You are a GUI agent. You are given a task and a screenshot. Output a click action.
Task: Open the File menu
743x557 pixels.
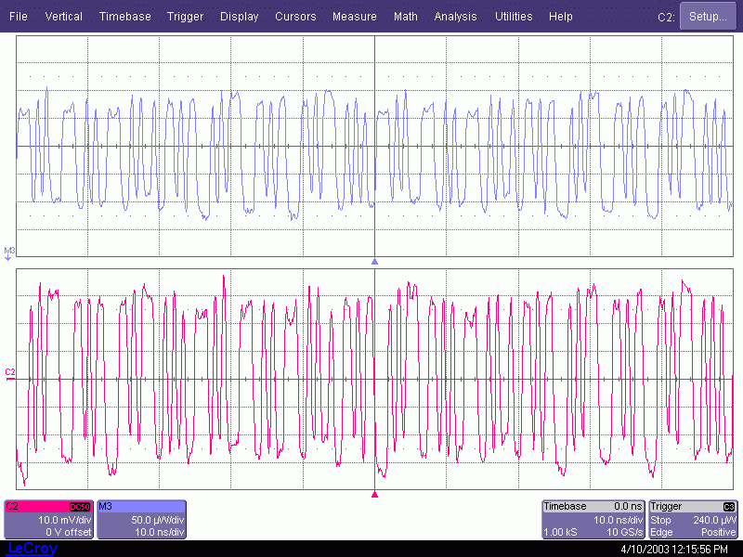(19, 17)
